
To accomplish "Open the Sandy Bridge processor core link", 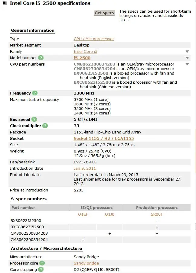I will tap(86, 263).
